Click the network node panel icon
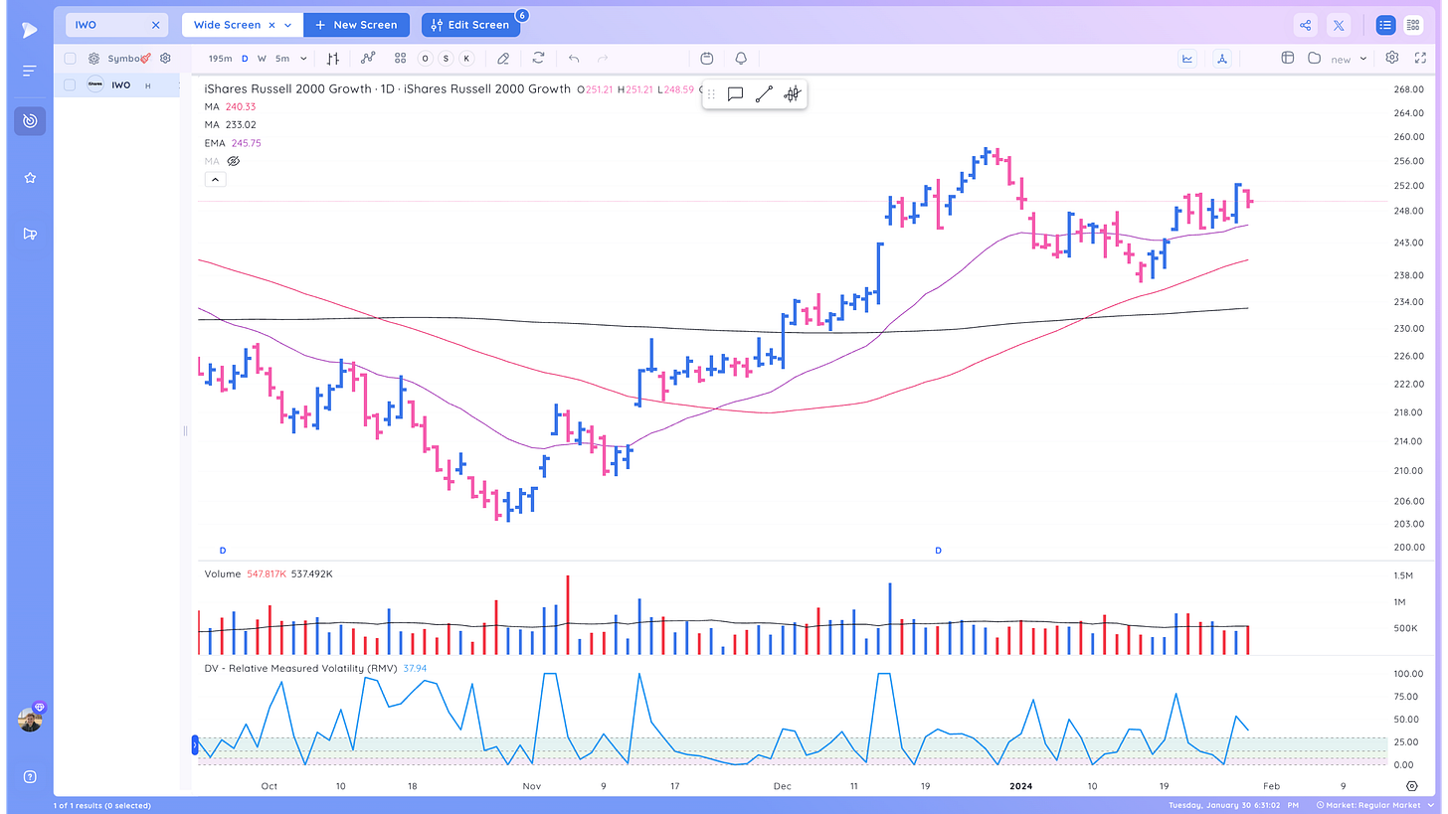Image resolution: width=1448 pixels, height=814 pixels. pos(1221,59)
